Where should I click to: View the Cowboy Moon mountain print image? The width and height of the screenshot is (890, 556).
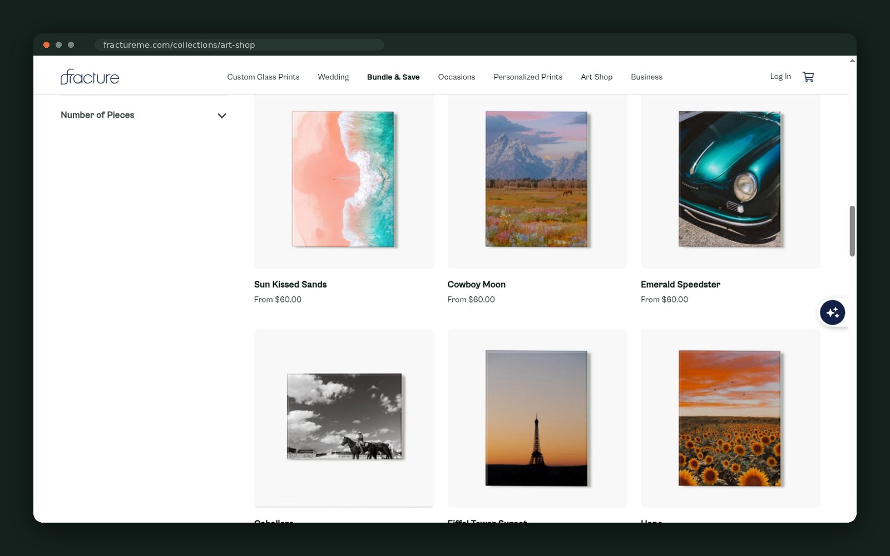pos(537,179)
